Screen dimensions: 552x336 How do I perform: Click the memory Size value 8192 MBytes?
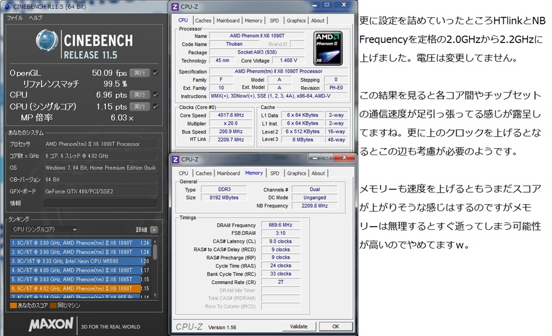[x=224, y=198]
